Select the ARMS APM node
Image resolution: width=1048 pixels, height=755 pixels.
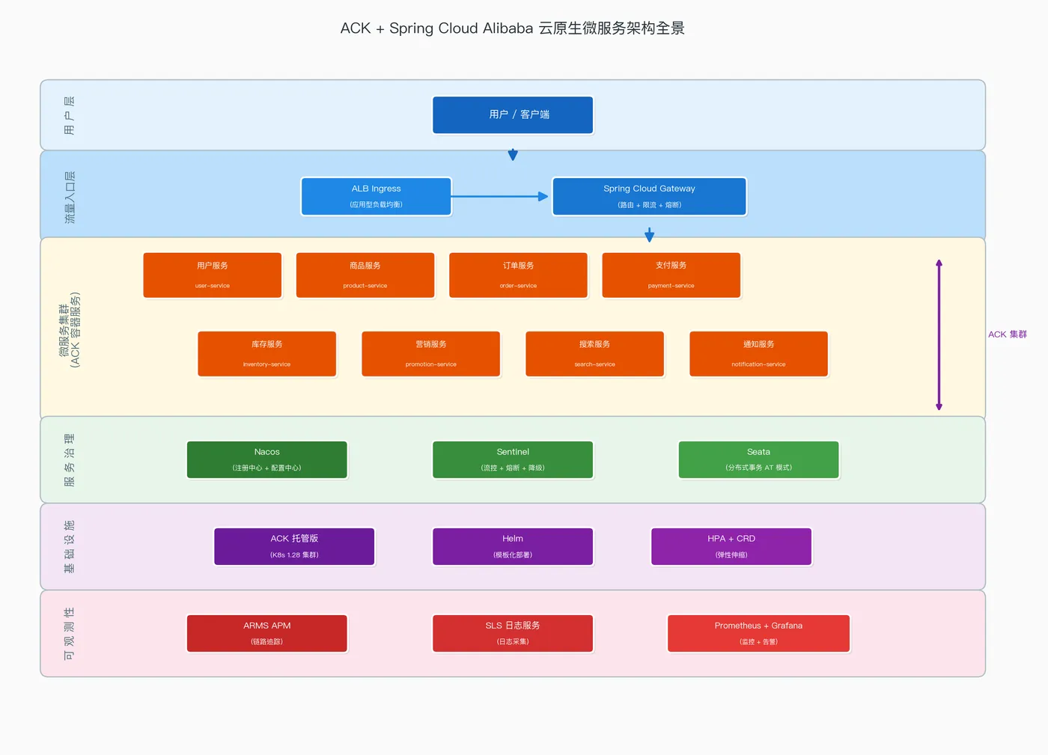pos(267,634)
